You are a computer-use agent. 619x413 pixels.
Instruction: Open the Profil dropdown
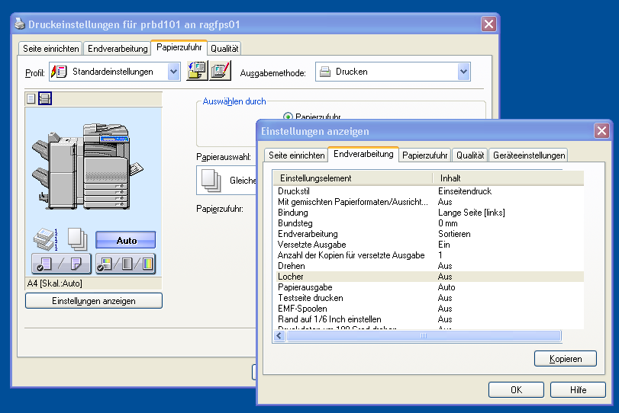[x=174, y=72]
